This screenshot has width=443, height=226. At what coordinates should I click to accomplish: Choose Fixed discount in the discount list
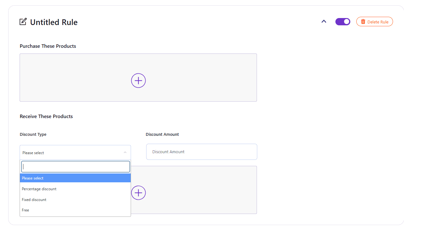[x=34, y=199]
